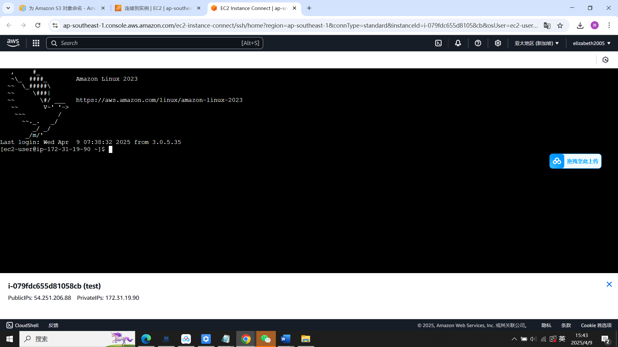Open Cookie 首选项 in footer
The image size is (618, 347).
(596, 325)
